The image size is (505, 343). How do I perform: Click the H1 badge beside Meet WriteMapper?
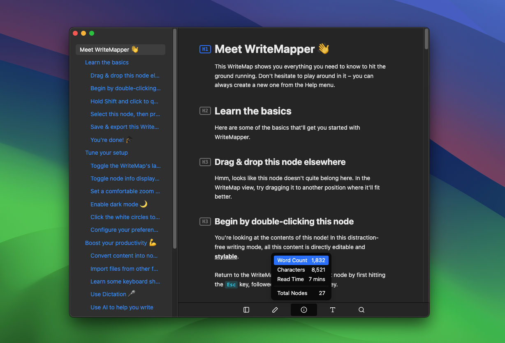[205, 49]
